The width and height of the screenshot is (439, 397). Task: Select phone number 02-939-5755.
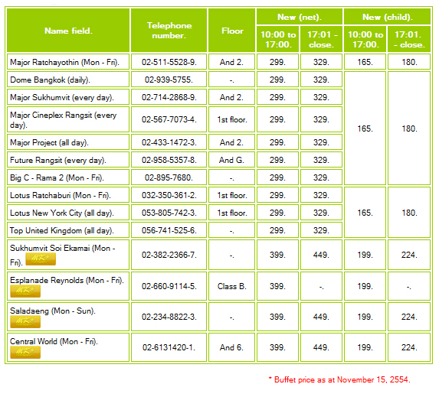[169, 80]
